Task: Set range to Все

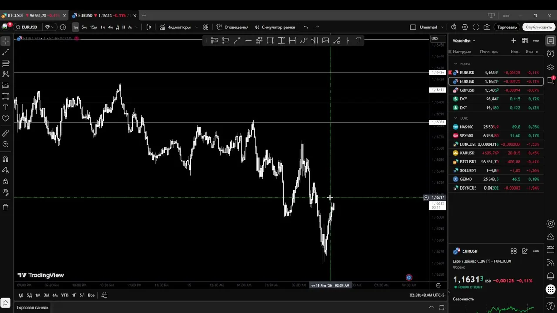Action: (x=91, y=295)
